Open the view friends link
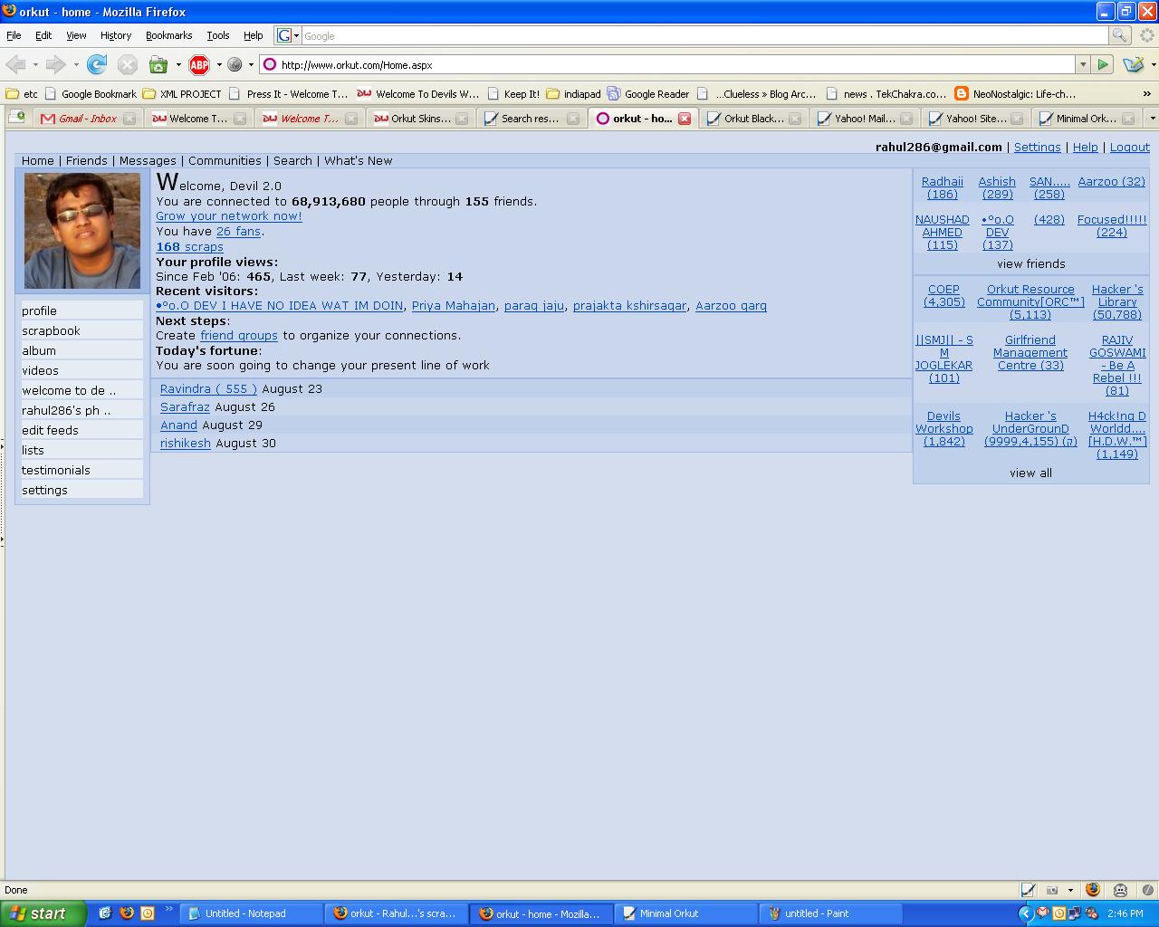1159x927 pixels. (x=1031, y=263)
